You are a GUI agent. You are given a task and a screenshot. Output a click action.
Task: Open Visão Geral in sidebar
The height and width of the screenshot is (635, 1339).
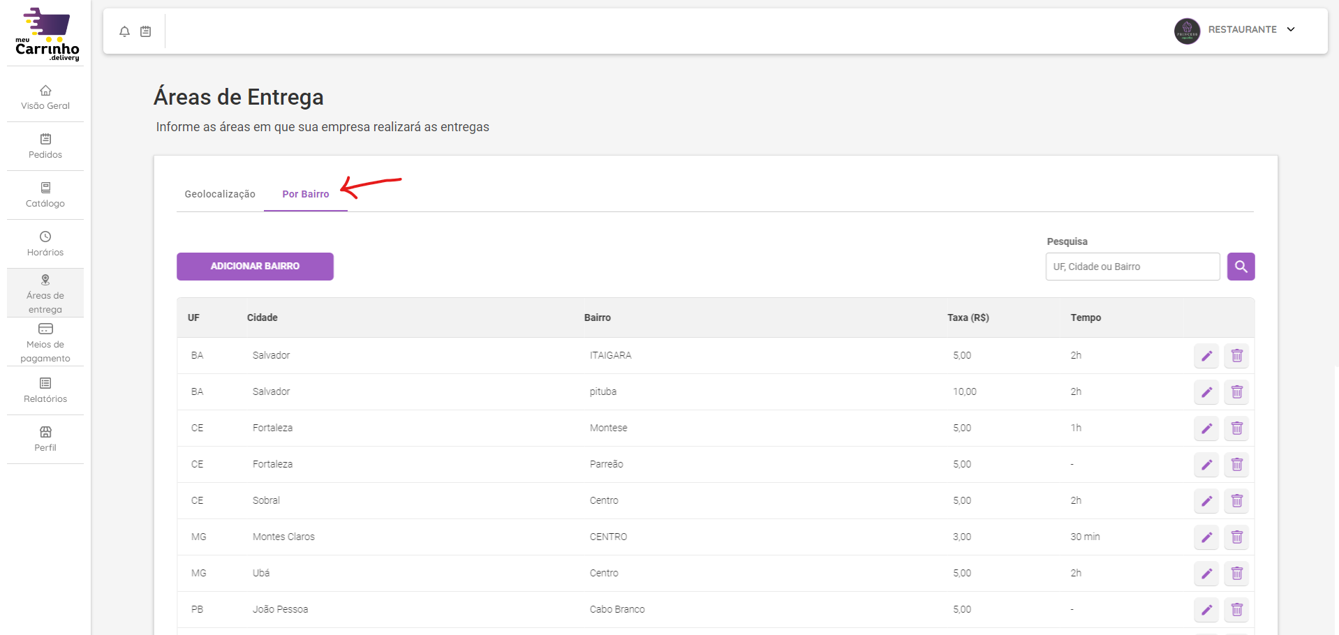click(x=45, y=98)
